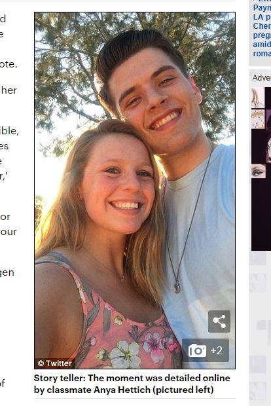The image size is (271, 406).
Task: Open the braided hair ad thumbnail
Action: (258, 98)
